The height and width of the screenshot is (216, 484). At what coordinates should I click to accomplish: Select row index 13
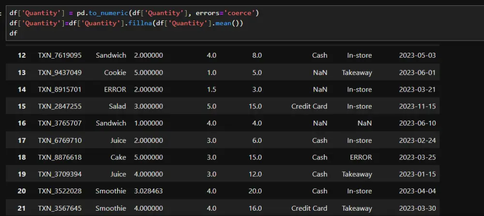click(x=22, y=73)
